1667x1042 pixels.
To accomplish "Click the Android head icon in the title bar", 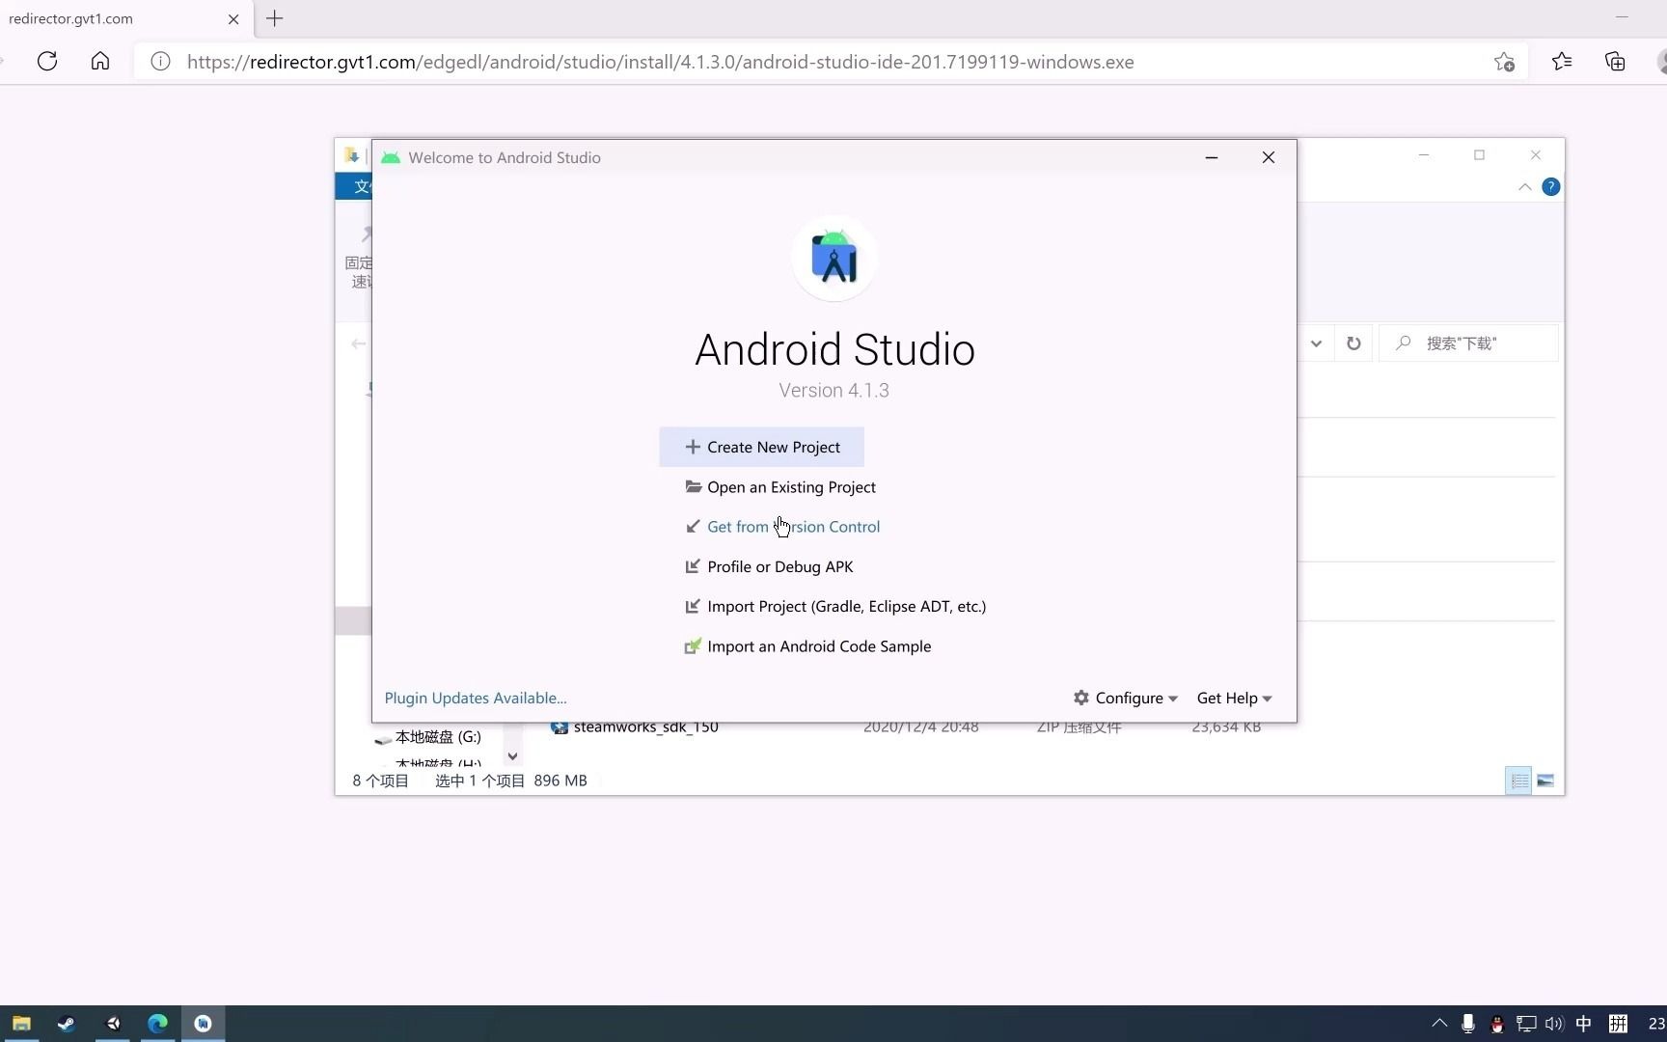I will click(x=391, y=157).
